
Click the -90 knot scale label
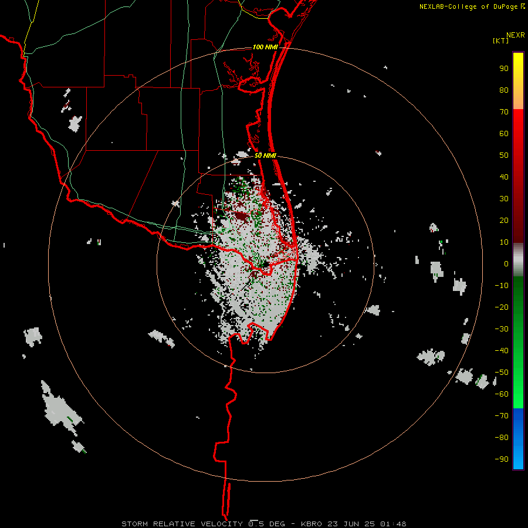[x=502, y=459]
